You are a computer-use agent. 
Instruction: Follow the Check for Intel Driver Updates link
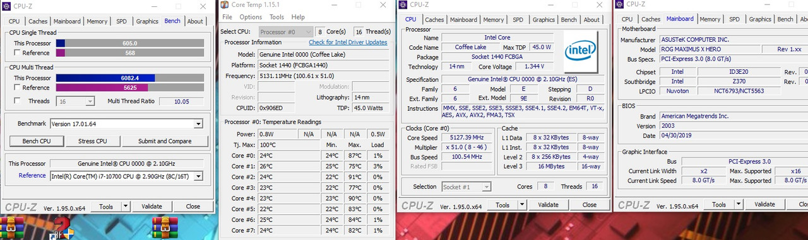click(348, 42)
